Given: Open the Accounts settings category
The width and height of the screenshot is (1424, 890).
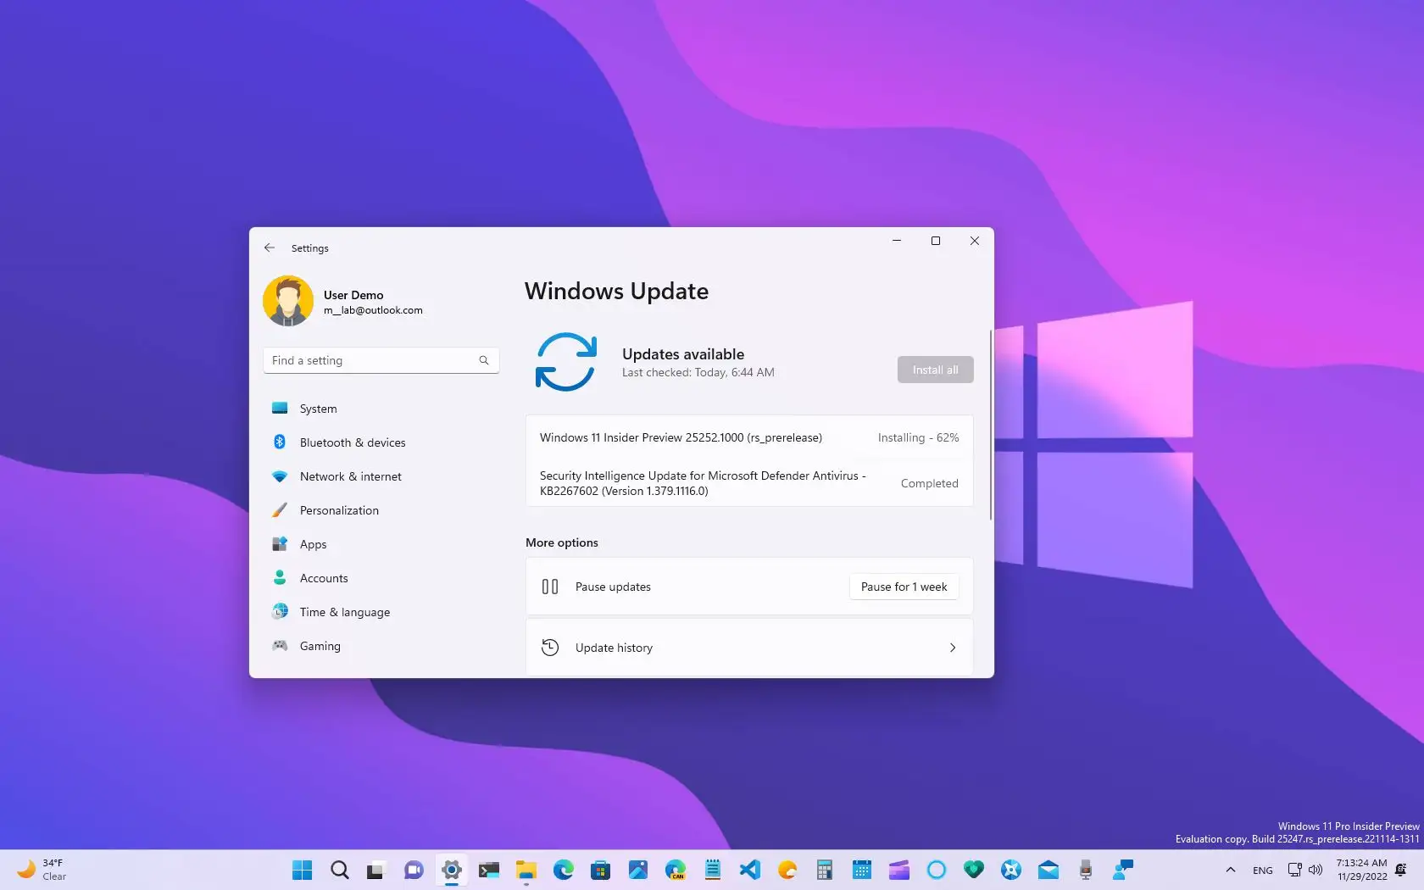Looking at the screenshot, I should [381, 578].
